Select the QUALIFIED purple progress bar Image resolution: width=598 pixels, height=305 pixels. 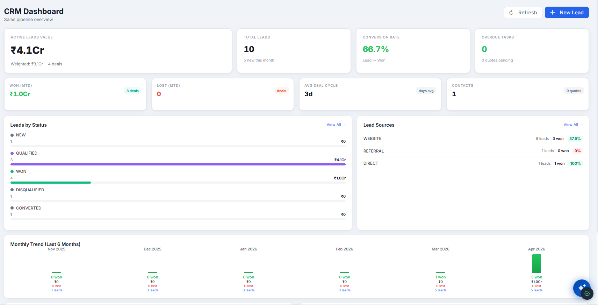[x=178, y=164]
